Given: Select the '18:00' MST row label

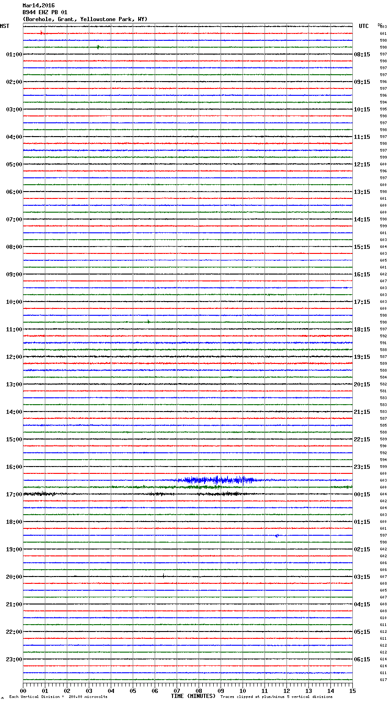Looking at the screenshot, I should (14, 522).
